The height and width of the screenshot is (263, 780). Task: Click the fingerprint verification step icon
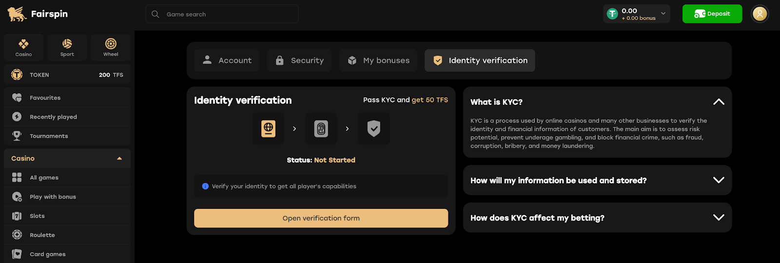click(x=321, y=128)
